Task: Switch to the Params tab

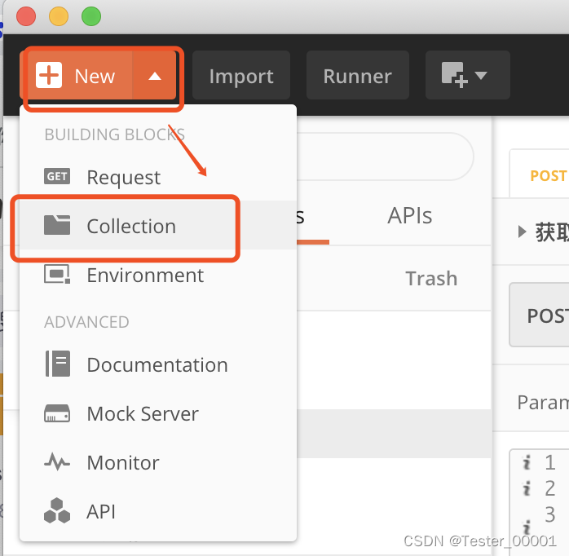Action: point(543,402)
